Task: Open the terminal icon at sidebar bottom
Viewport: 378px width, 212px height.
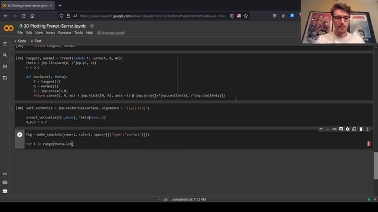Action: 5,191
